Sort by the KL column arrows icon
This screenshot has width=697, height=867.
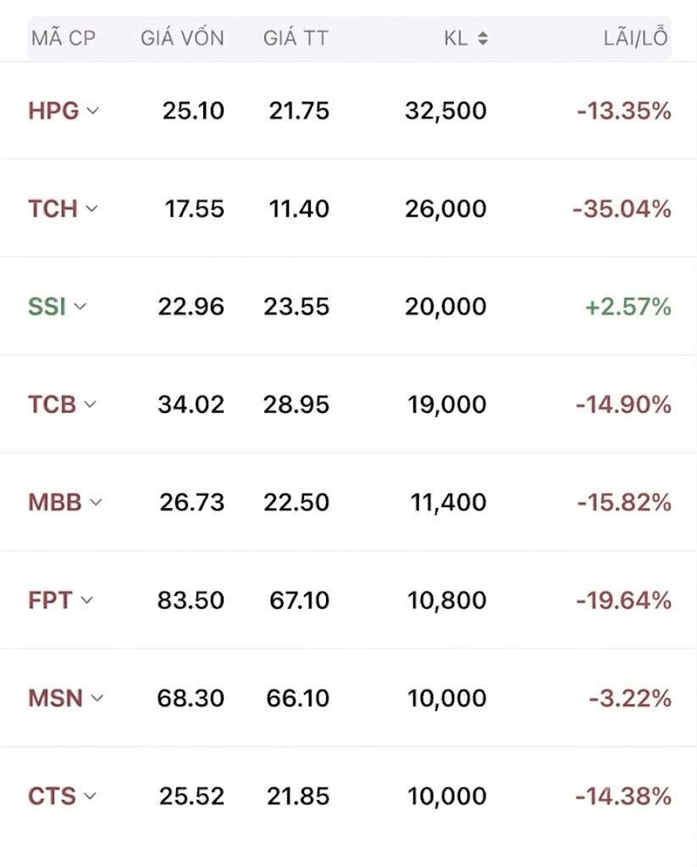pos(483,38)
